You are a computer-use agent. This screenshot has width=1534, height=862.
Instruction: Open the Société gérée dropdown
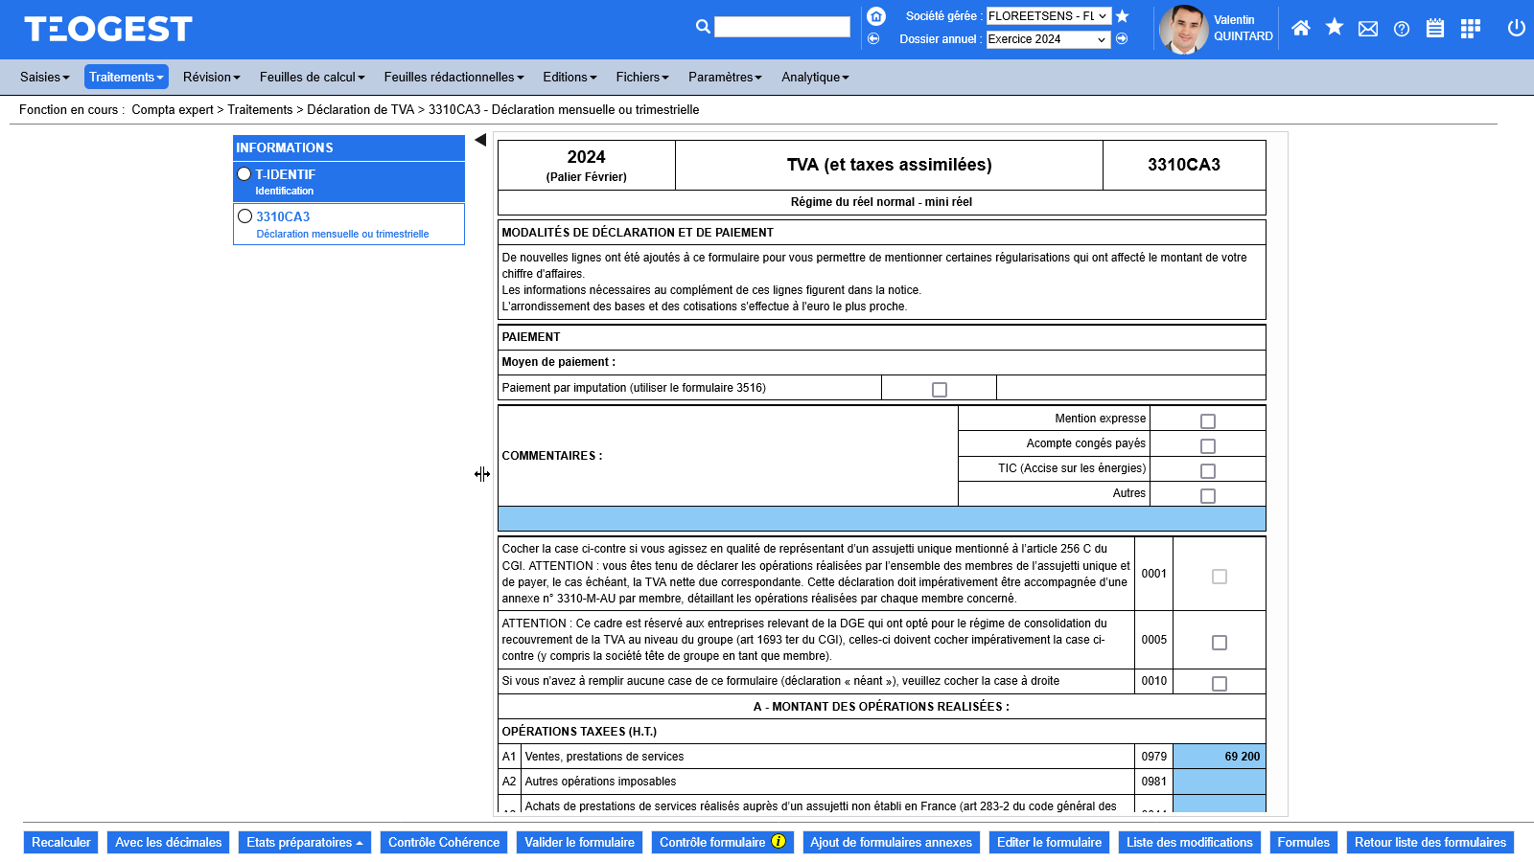(x=1048, y=16)
